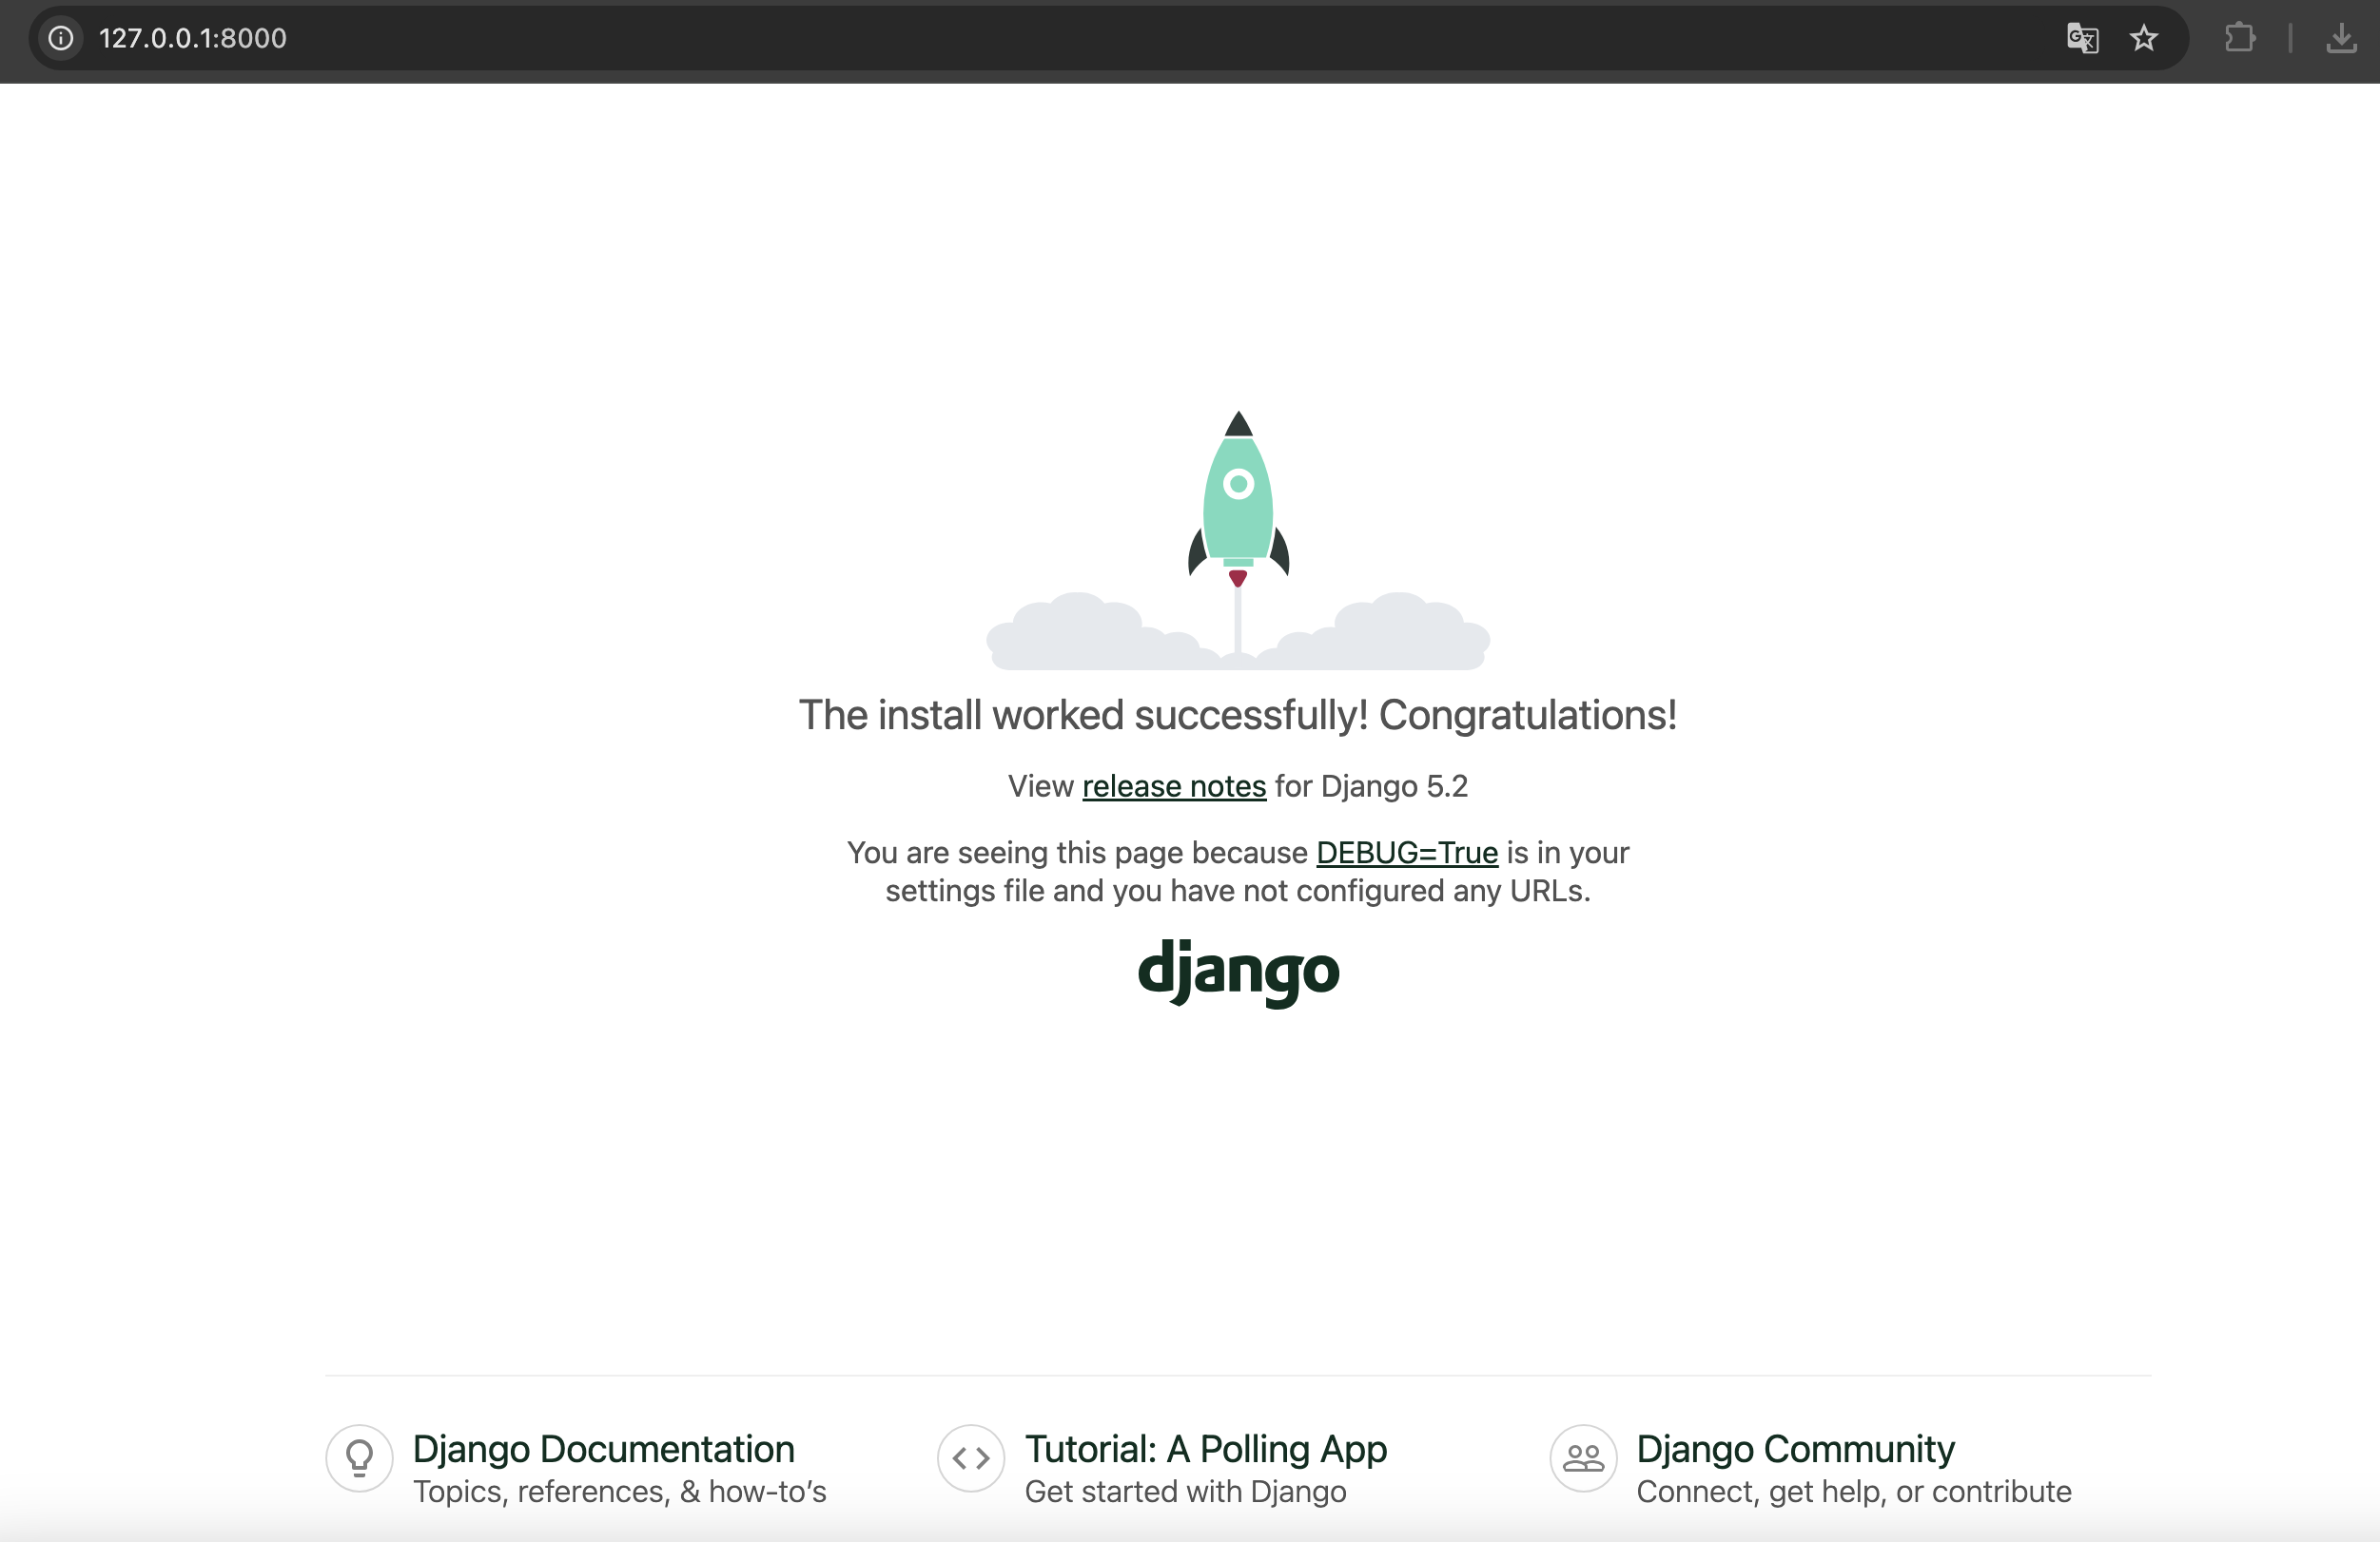Open Tutorial: A Polling App link
The width and height of the screenshot is (2380, 1542).
coord(1205,1449)
